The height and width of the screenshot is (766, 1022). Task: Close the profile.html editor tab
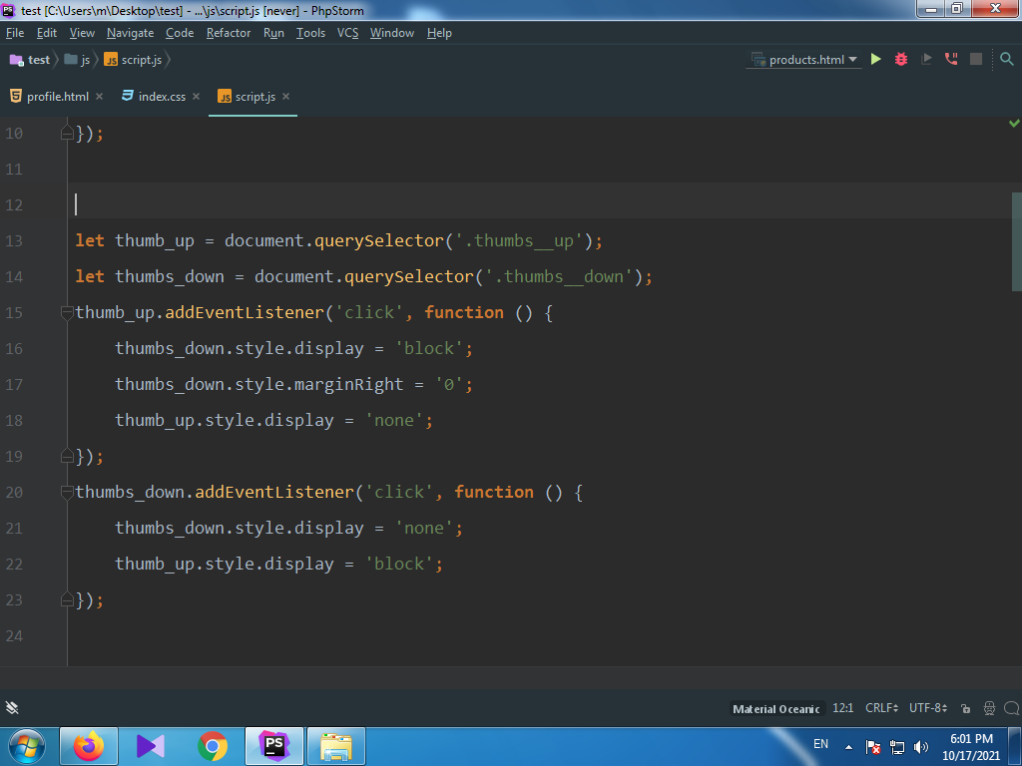click(99, 97)
